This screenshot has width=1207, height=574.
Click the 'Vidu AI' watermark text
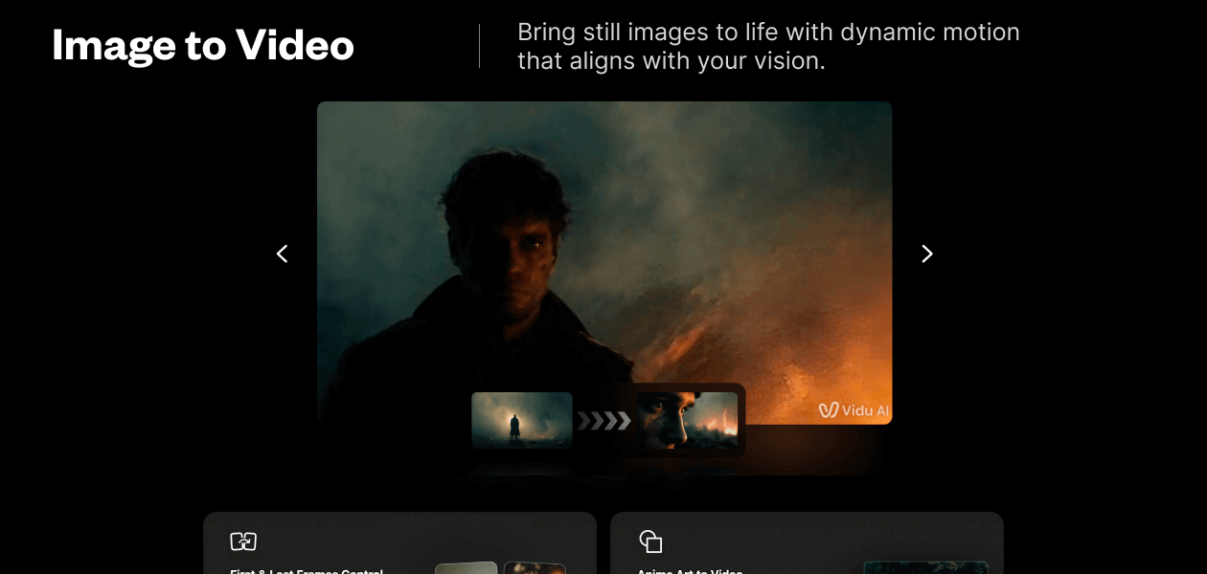(865, 410)
